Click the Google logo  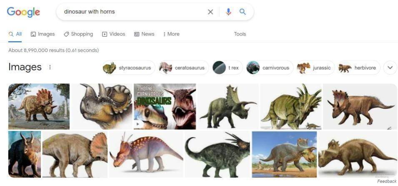tap(23, 12)
